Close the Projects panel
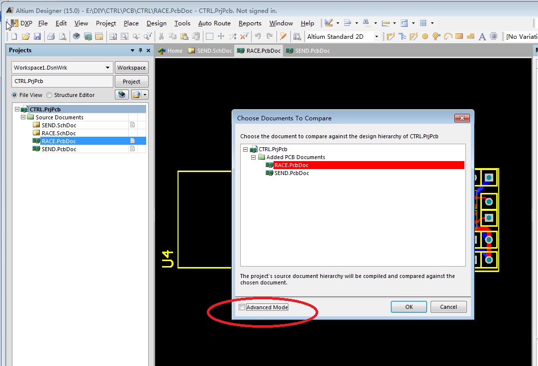Viewport: 538px width, 366px height. click(148, 50)
